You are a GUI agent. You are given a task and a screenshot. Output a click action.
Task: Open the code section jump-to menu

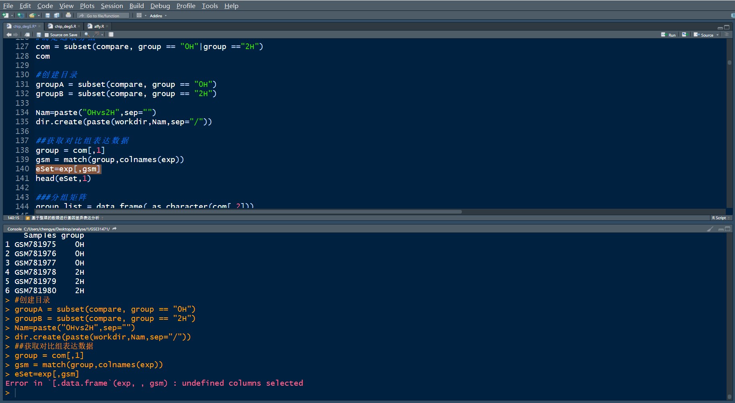(x=64, y=218)
